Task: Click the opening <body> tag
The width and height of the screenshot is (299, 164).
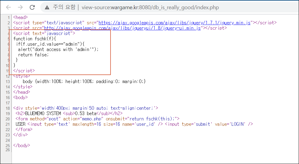Action: pyautogui.click(x=20, y=97)
